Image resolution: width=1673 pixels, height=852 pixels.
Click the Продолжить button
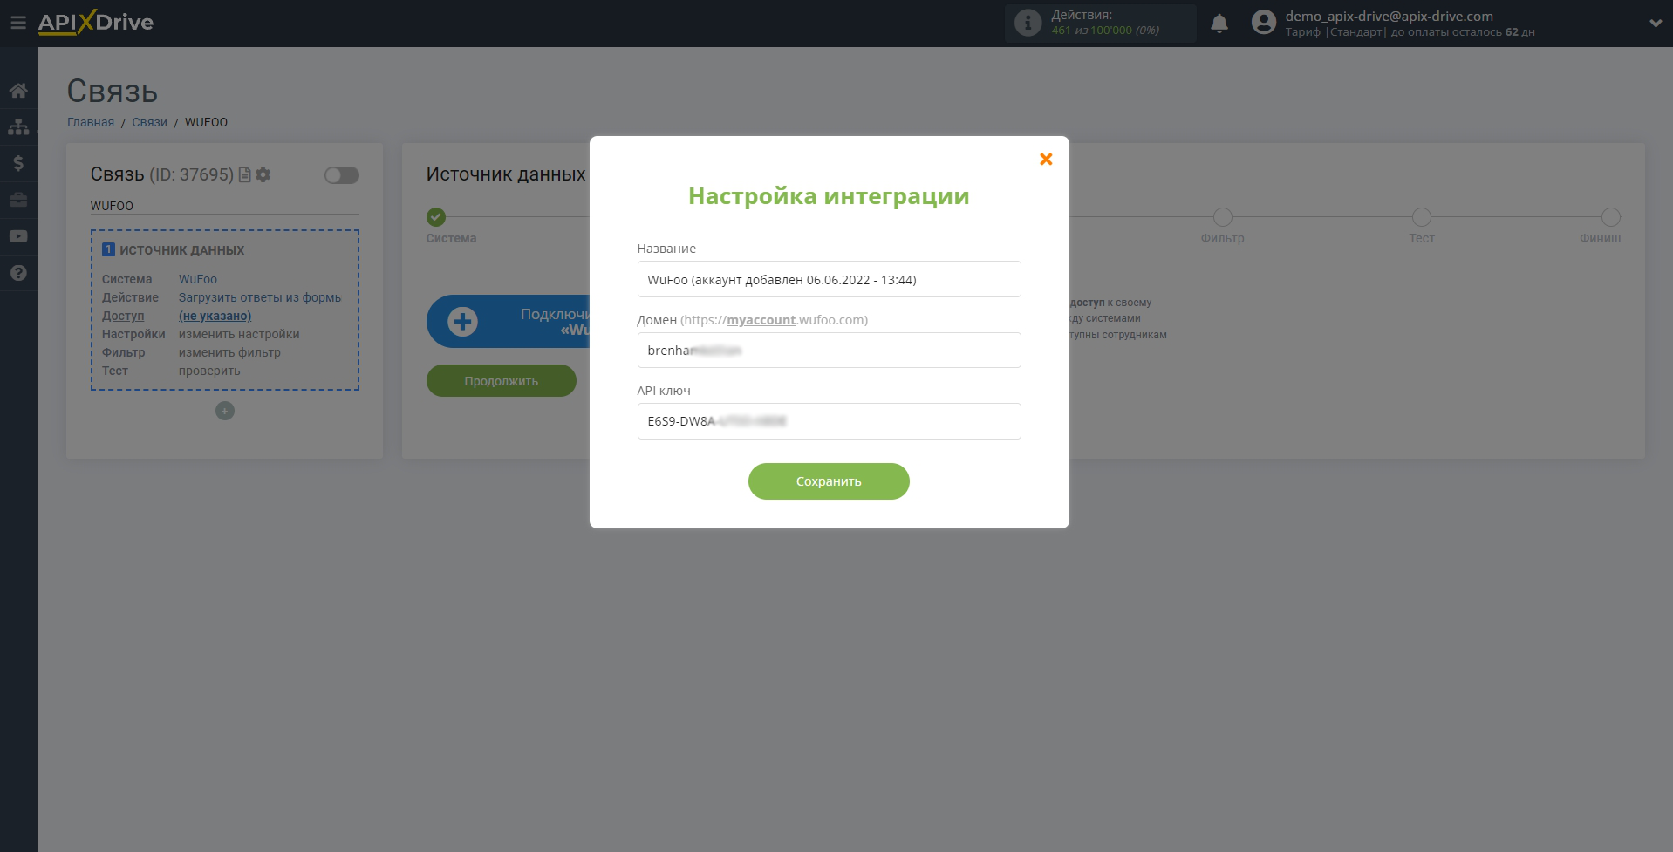click(502, 381)
